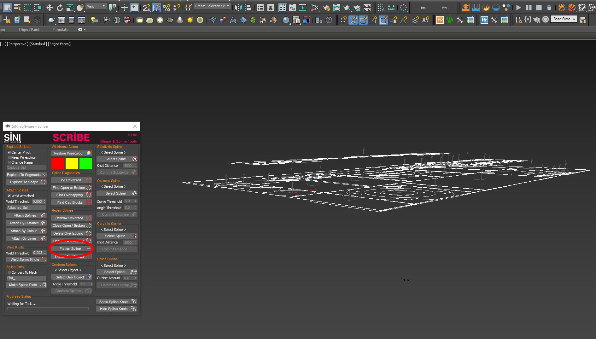Click the Mirror tool icon
The image size is (596, 339).
[238, 7]
